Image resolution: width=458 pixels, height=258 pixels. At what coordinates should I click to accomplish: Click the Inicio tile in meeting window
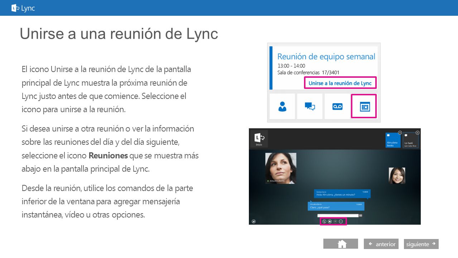259,139
